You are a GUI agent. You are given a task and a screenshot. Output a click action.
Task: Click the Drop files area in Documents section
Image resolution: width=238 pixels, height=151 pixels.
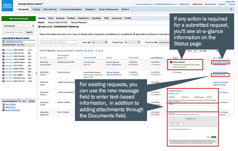click(x=193, y=122)
